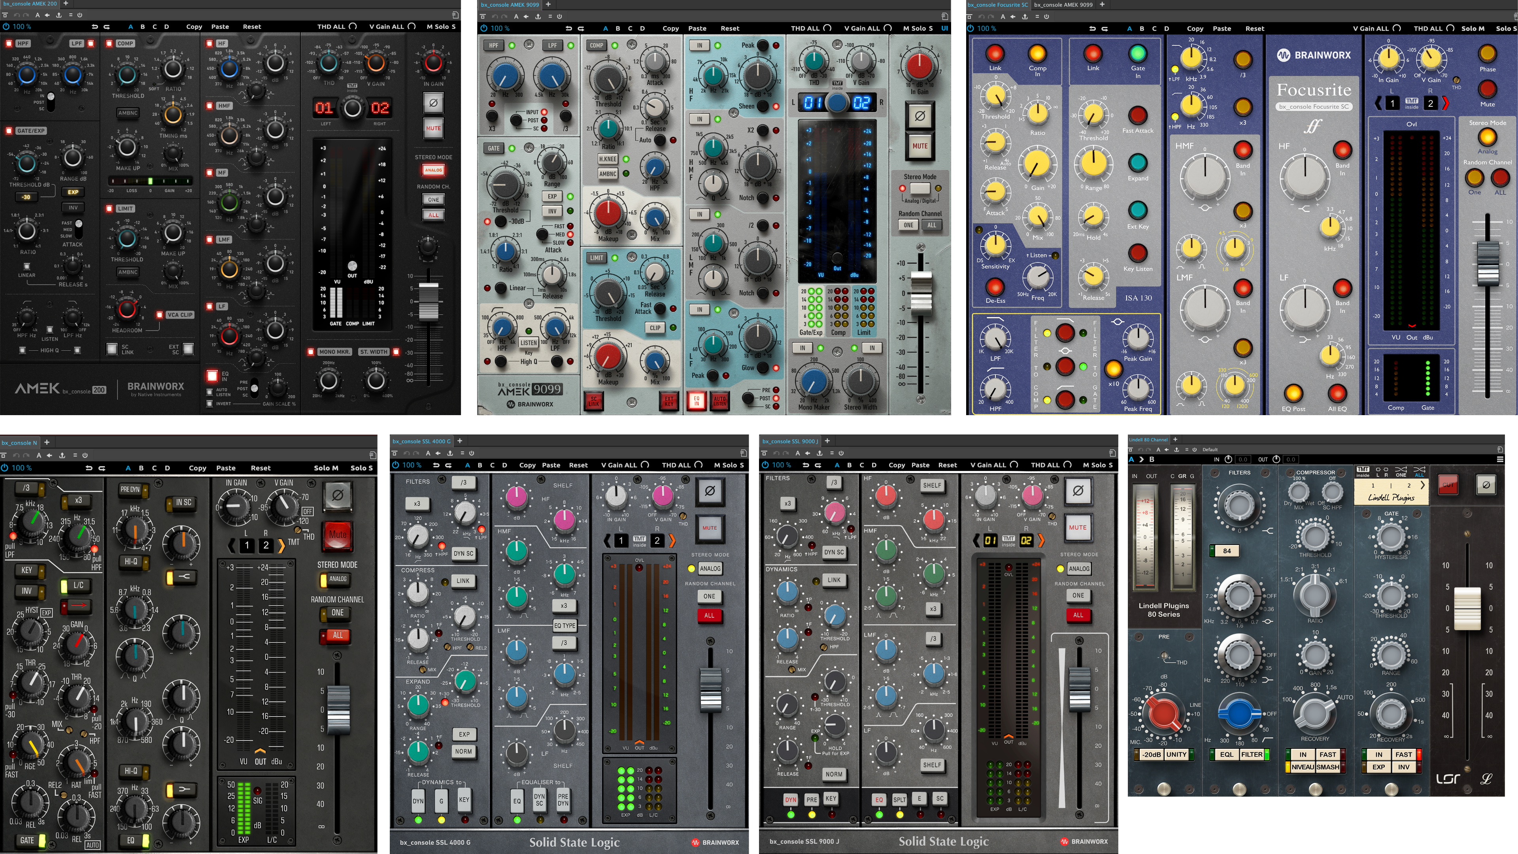Click the bx_console N output fader cap

click(x=338, y=710)
